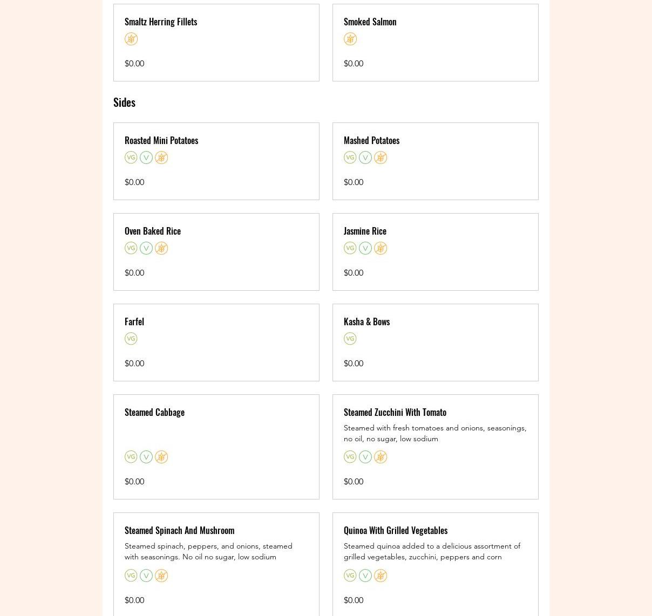Click the wheat icon under Quinoa With Grilled Vegetables
This screenshot has width=652, height=616.
pyautogui.click(x=381, y=576)
